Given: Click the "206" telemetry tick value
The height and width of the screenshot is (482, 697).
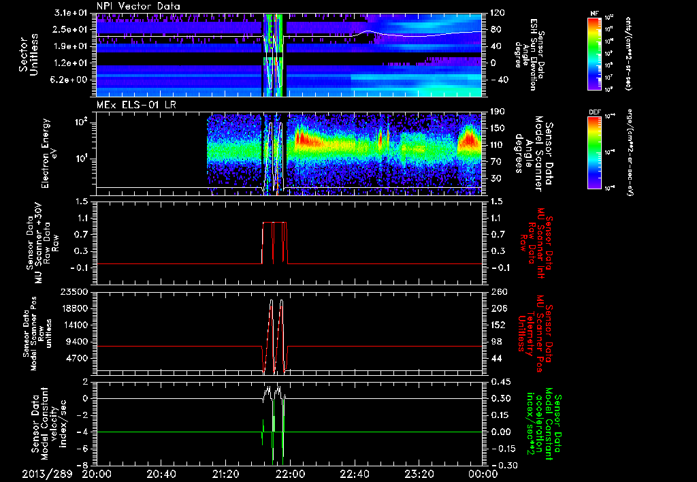Looking at the screenshot, I should (498, 308).
